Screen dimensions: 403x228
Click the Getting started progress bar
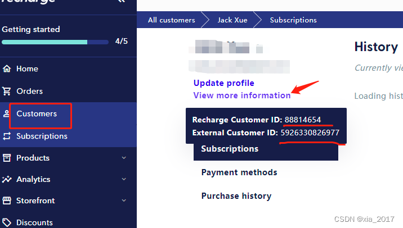[55, 42]
